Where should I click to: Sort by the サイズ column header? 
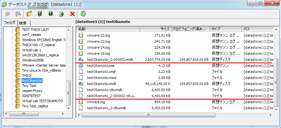pos(155,29)
